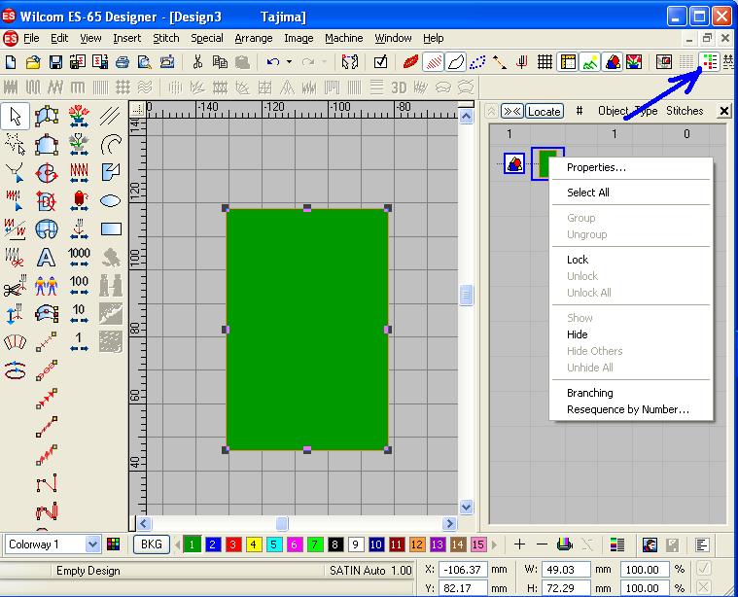The image size is (738, 597).
Task: Open the Stitch menu
Action: click(166, 38)
